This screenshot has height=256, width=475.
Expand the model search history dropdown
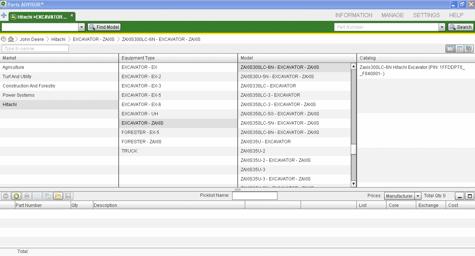(81, 27)
